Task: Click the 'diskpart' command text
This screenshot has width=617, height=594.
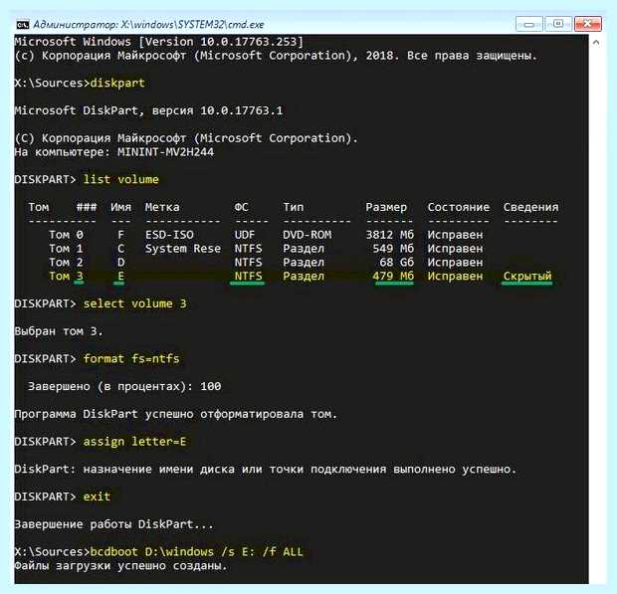Action: click(x=117, y=83)
